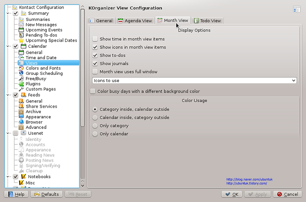Select the New Messages envelope icon
This screenshot has width=306, height=202.
pos(21,25)
